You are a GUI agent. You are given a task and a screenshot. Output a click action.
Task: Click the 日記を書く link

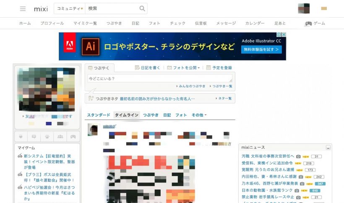coord(147,68)
